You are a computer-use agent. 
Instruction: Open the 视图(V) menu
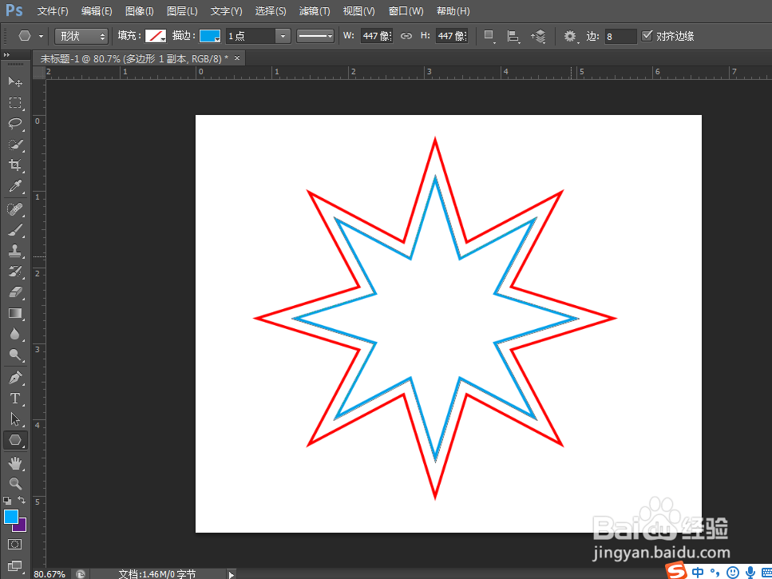tap(359, 11)
